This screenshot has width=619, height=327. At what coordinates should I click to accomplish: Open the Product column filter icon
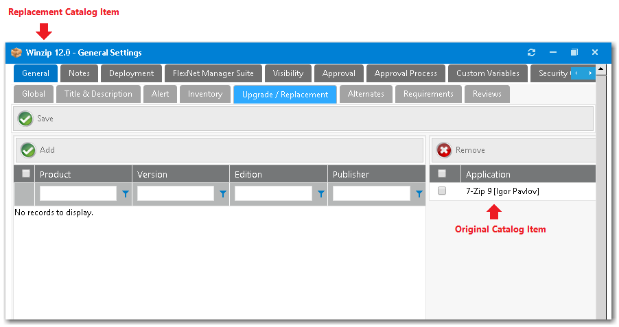click(125, 194)
